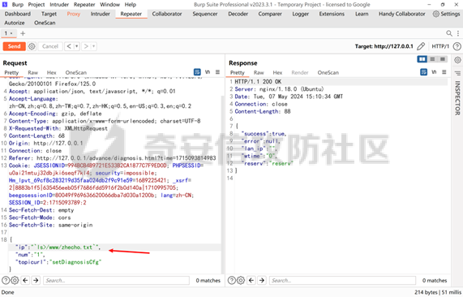Open the send settings gear icon
This screenshot has width=463, height=297.
[32, 46]
